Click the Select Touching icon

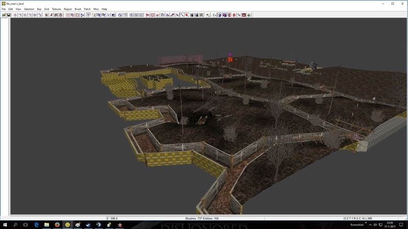[x=52, y=15]
